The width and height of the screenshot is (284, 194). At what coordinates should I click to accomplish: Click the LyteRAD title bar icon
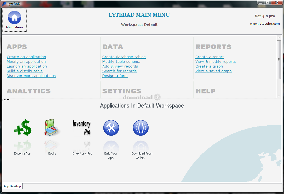pyautogui.click(x=4, y=3)
